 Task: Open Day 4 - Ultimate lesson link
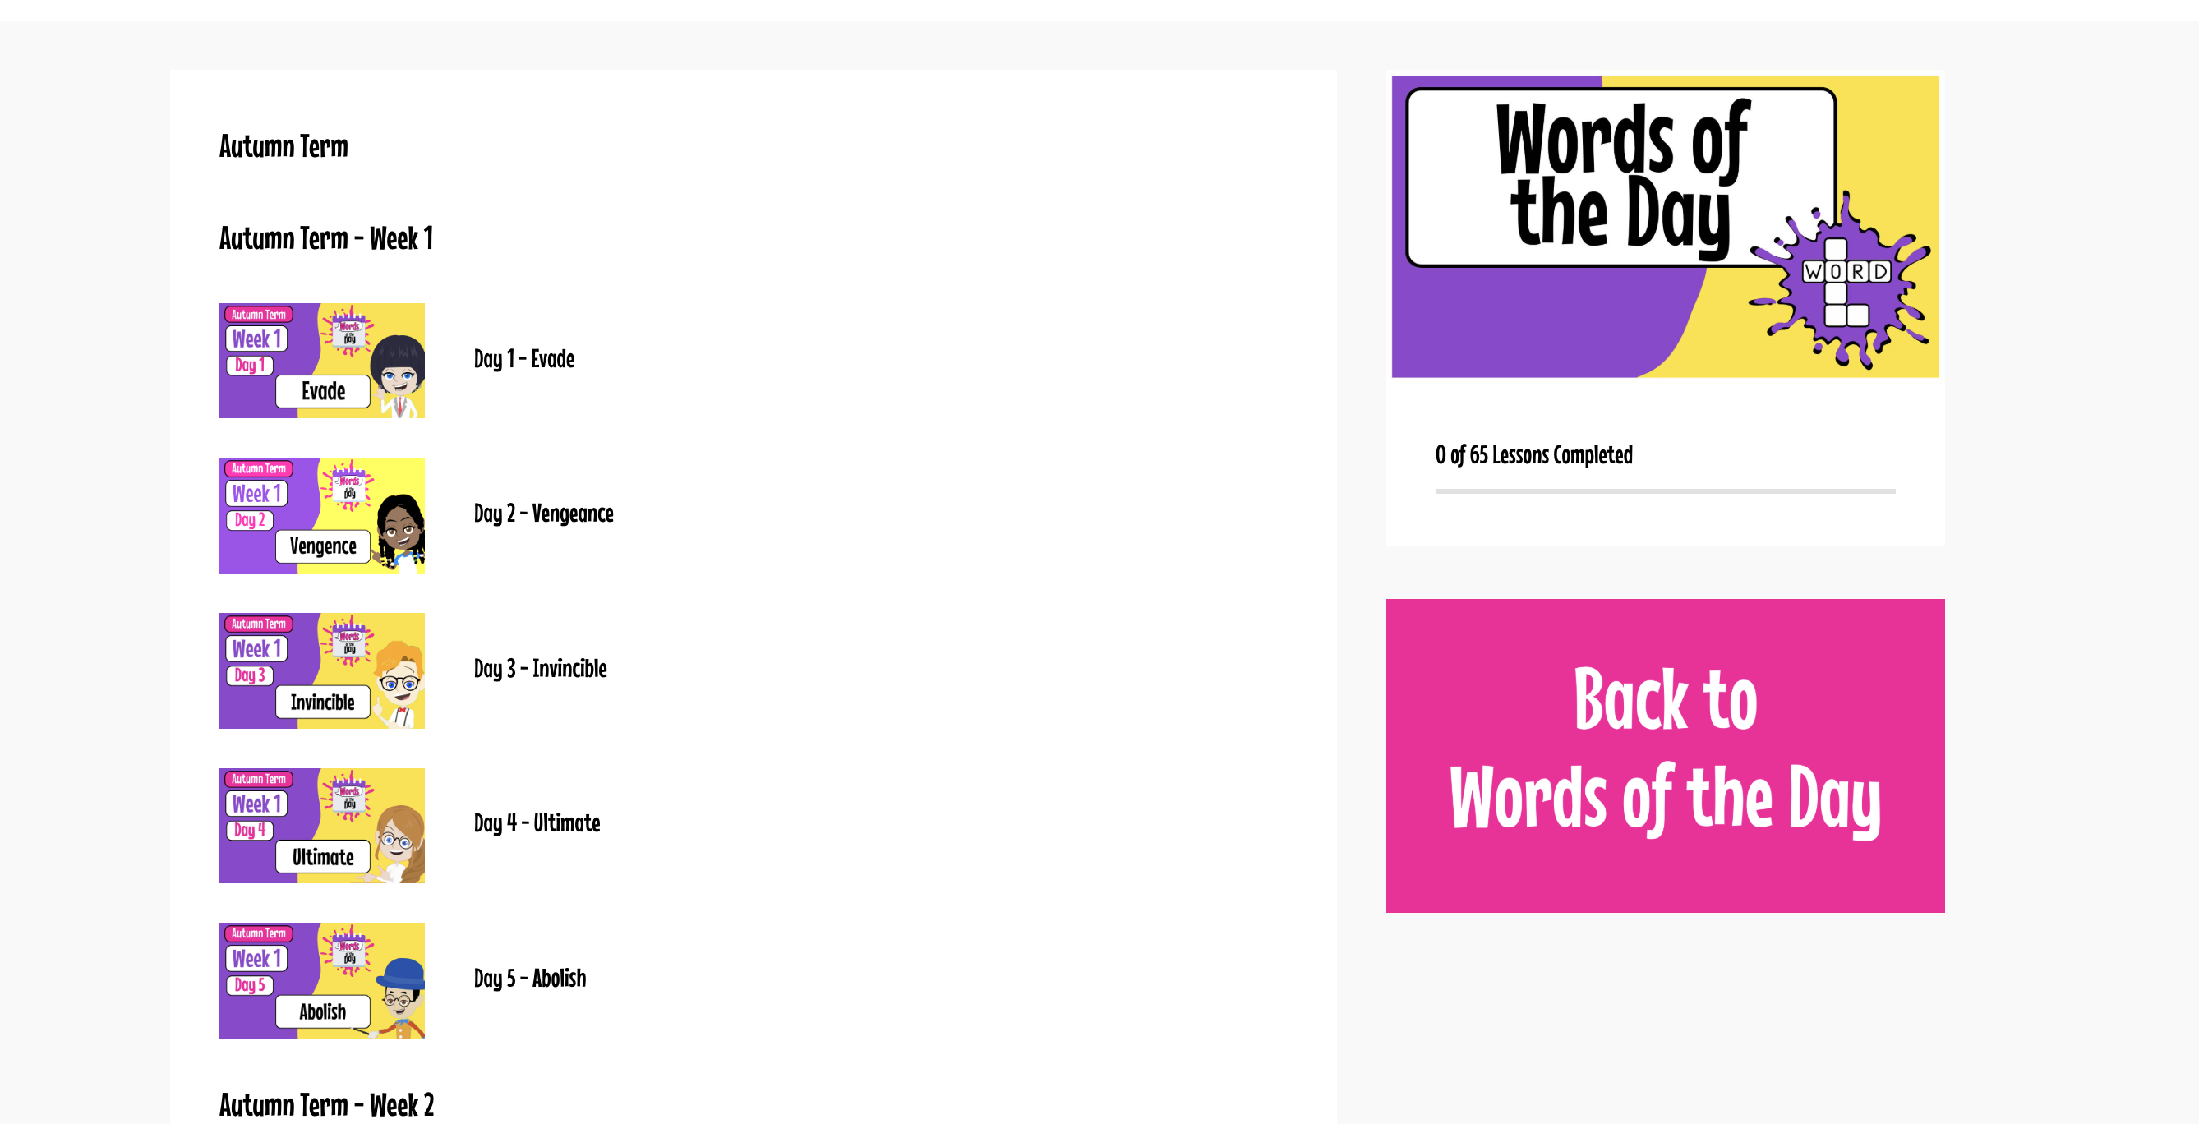(x=536, y=822)
